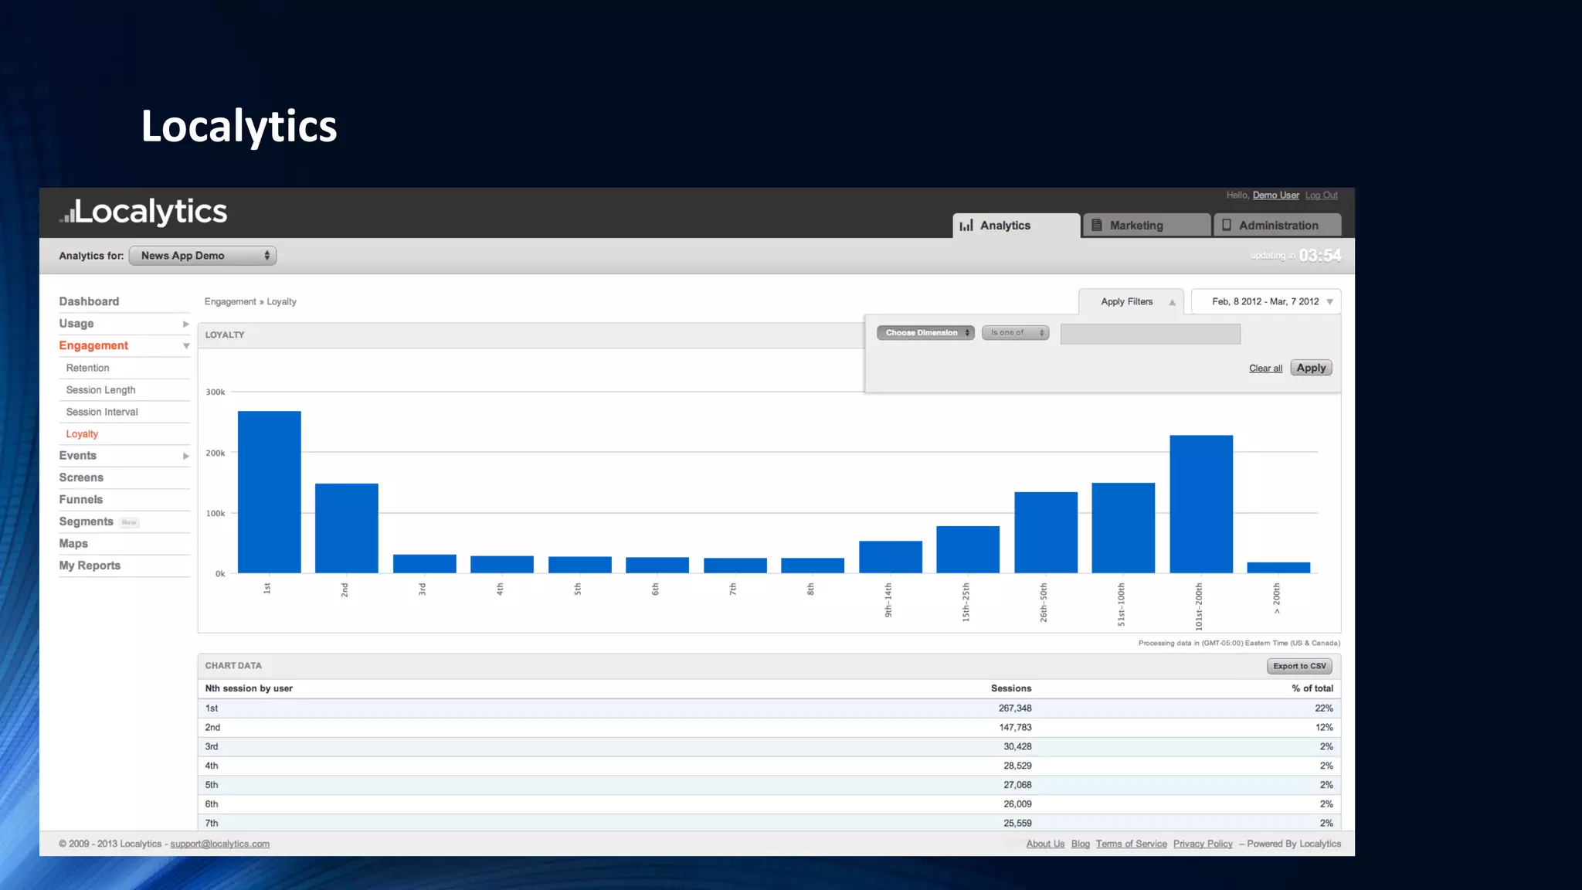Open the News App Demo dropdown
The width and height of the screenshot is (1582, 890).
(202, 256)
